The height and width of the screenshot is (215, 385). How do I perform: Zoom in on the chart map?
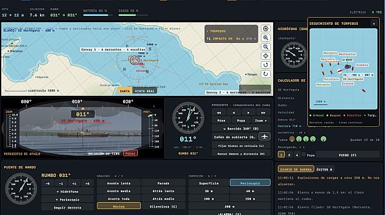265,38
